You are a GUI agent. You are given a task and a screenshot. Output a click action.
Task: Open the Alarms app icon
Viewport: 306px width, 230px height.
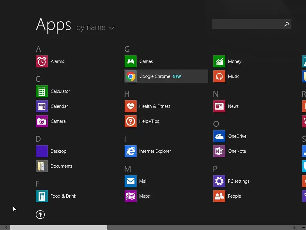tap(42, 61)
